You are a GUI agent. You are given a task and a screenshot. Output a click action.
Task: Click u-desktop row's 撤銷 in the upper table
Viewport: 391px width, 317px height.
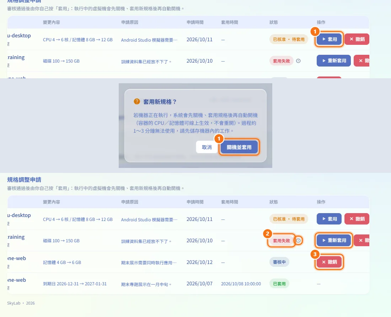click(x=357, y=39)
